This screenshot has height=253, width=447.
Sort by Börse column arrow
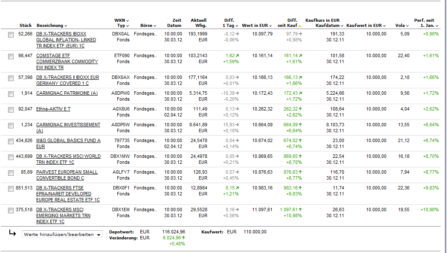coord(155,26)
